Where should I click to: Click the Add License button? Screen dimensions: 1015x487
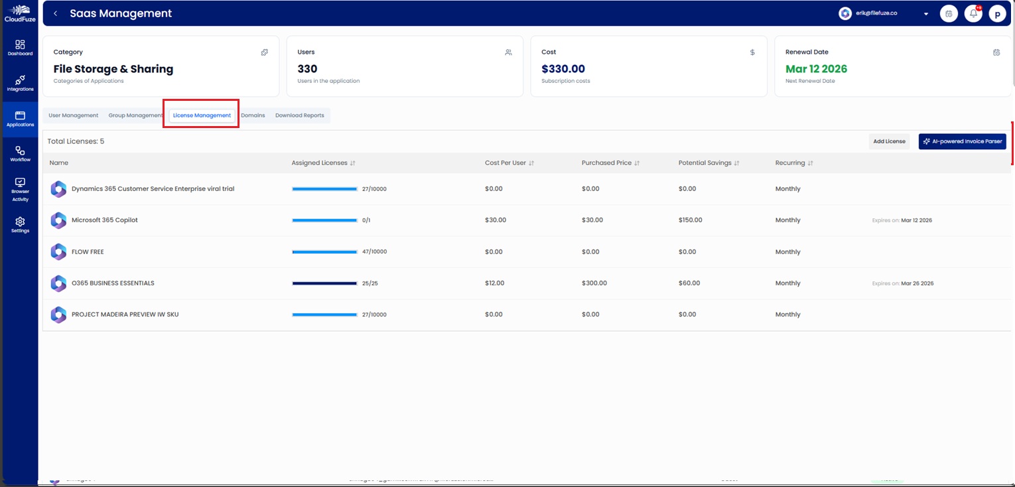[889, 141]
